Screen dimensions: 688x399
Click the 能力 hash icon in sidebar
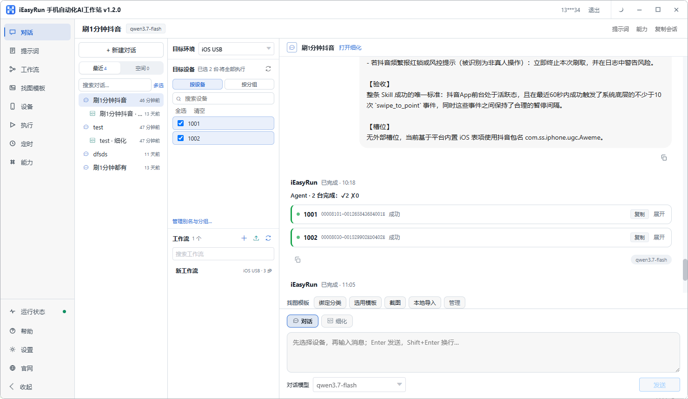click(x=13, y=162)
